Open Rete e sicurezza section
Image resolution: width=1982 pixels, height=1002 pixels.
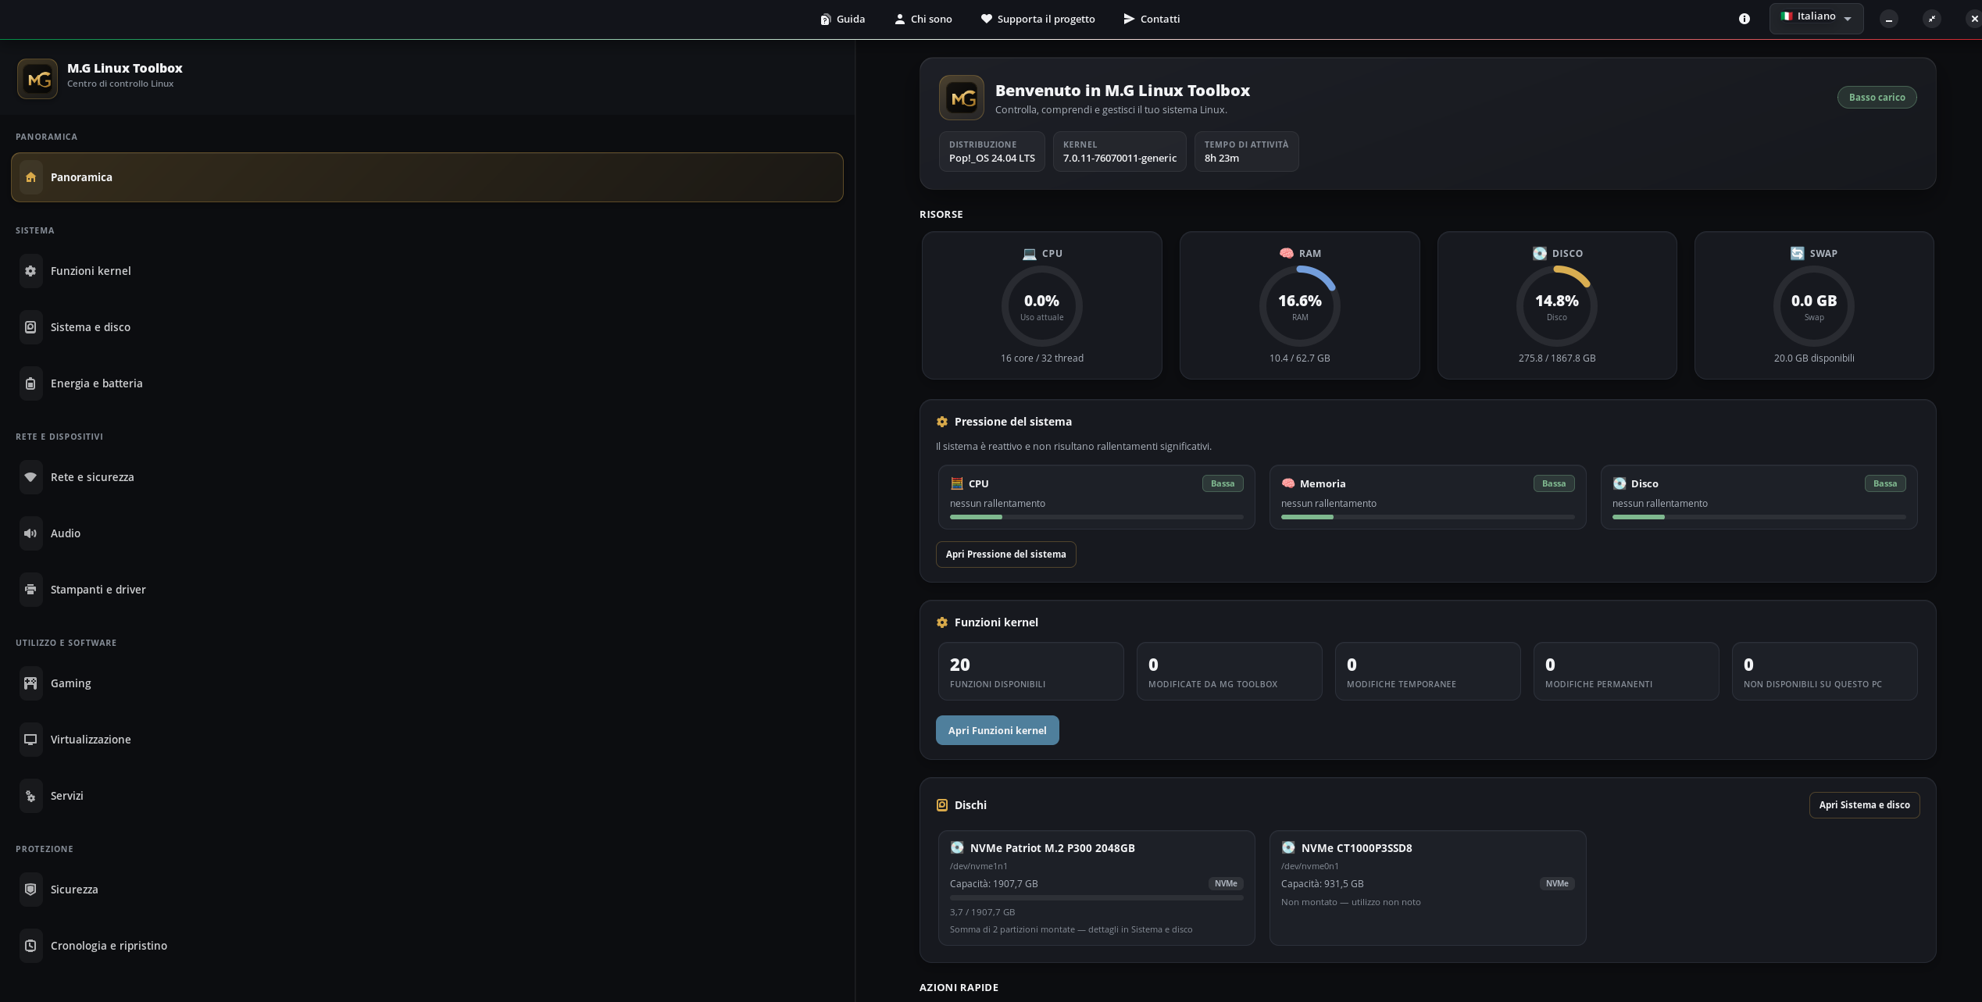pyautogui.click(x=427, y=477)
